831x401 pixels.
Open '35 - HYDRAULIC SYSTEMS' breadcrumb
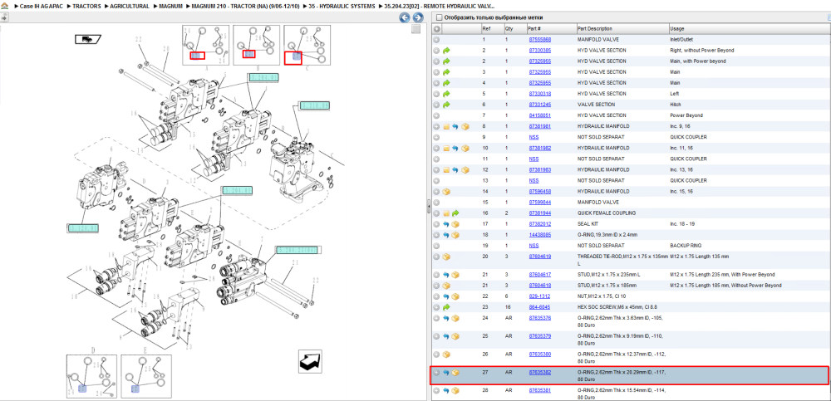pos(343,7)
